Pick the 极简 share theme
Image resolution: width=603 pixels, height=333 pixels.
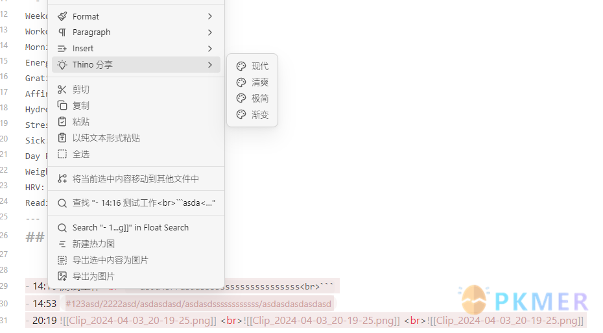[x=252, y=99]
